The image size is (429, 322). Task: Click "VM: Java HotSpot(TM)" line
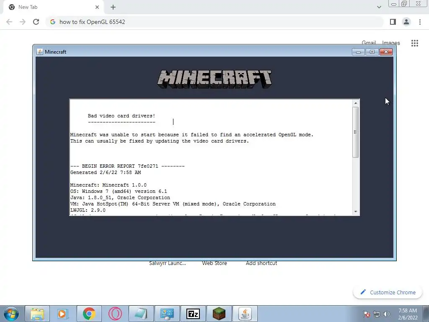173,204
